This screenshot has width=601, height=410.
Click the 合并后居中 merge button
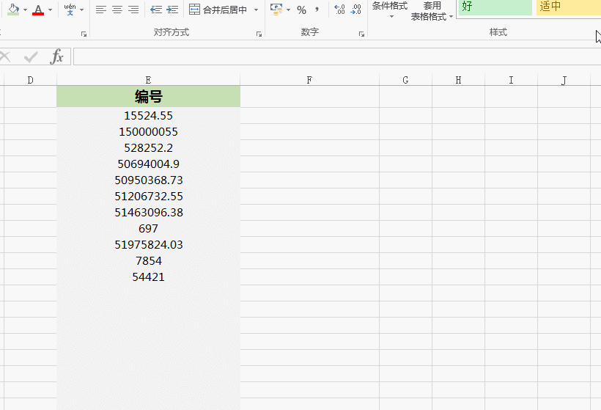(x=218, y=10)
